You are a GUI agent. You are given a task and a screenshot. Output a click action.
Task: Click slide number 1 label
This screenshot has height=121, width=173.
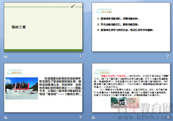click(80, 56)
